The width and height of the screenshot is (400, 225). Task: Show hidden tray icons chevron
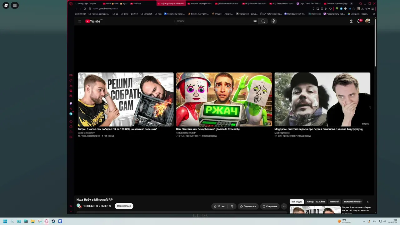(x=364, y=221)
